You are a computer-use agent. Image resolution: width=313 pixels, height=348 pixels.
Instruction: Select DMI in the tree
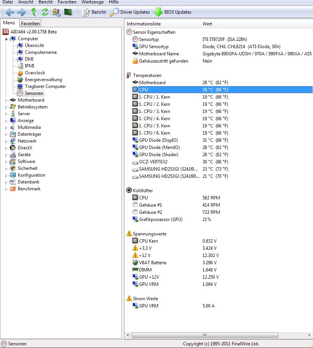[29, 59]
